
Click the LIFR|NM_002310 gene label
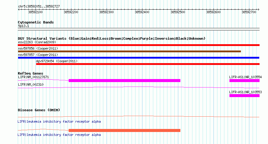click(31, 84)
